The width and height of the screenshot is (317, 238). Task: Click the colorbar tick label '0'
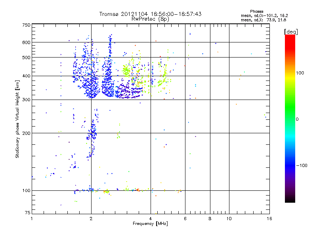coord(297,119)
